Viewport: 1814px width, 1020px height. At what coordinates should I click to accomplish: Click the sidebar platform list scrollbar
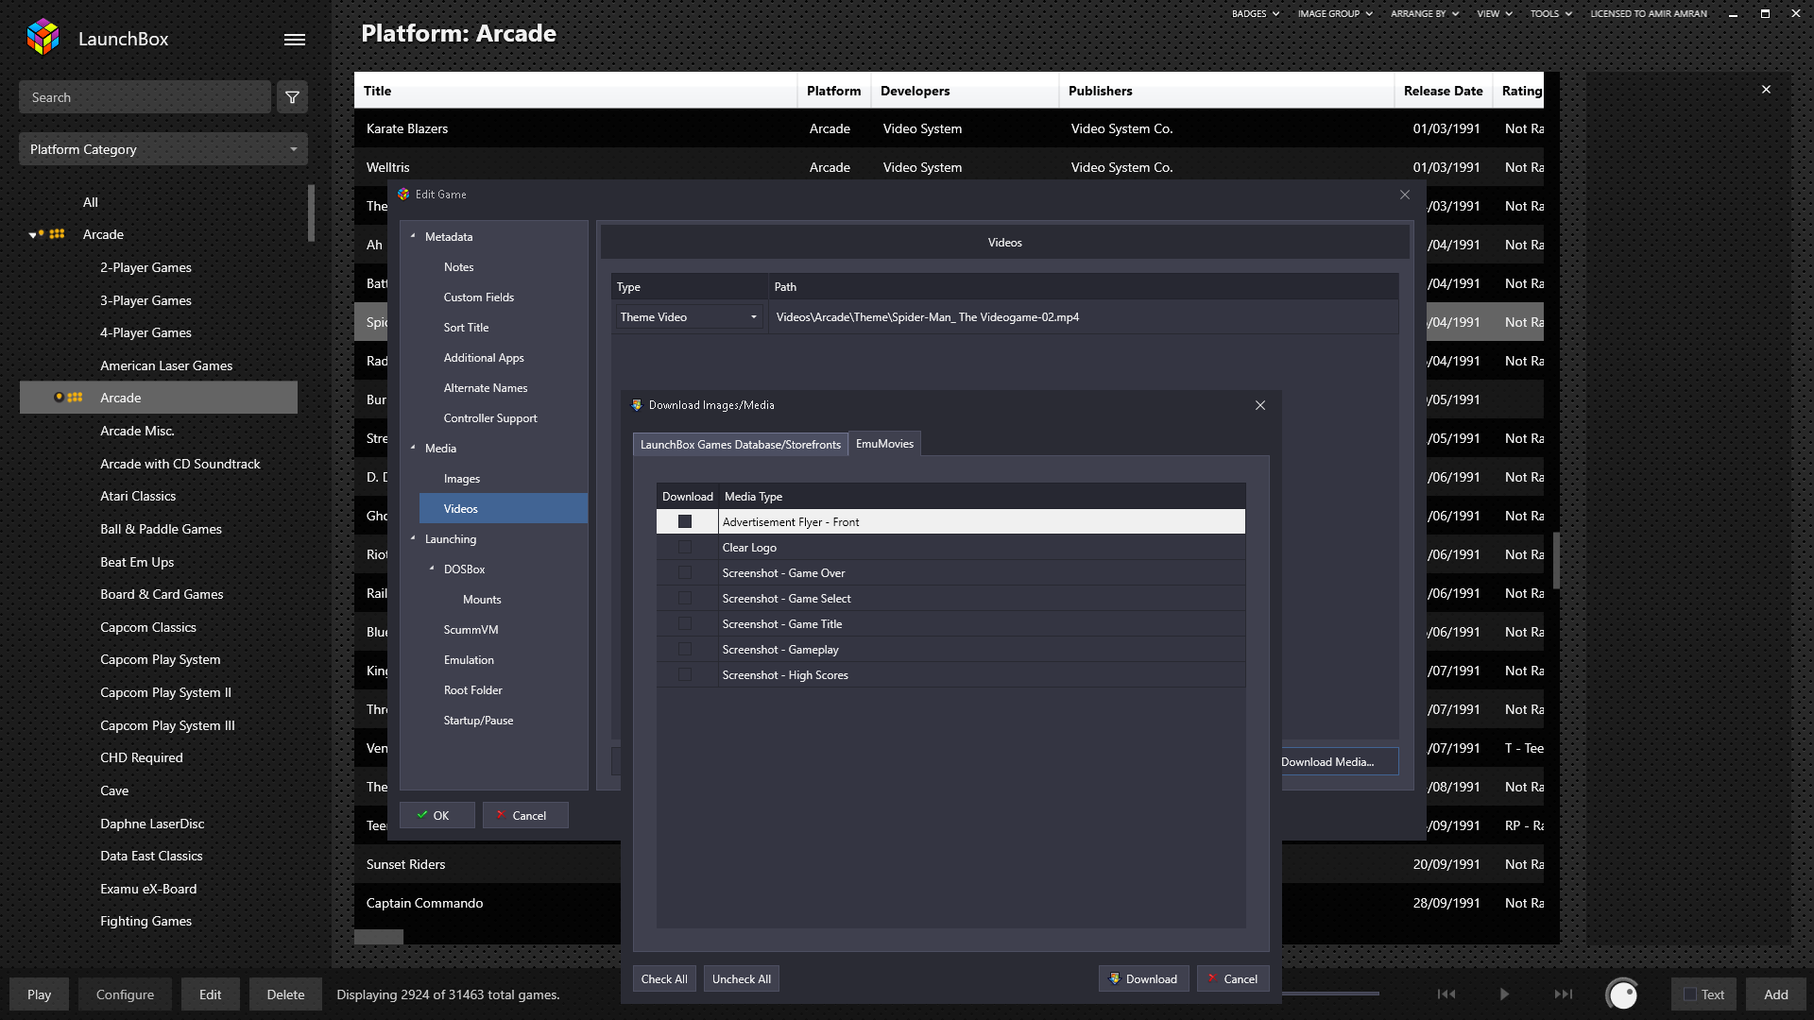tap(311, 213)
